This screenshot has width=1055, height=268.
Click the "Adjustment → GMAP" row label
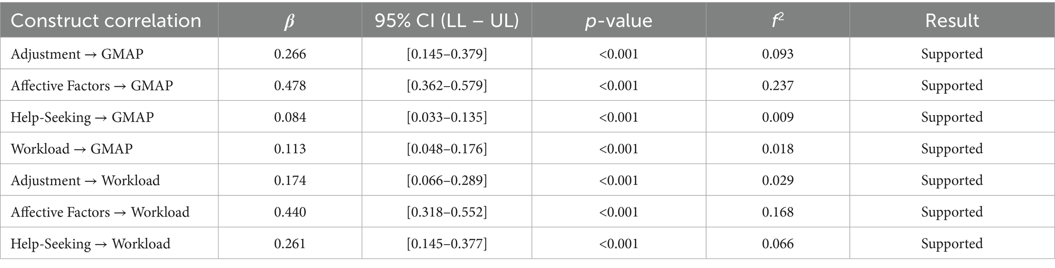tap(77, 54)
